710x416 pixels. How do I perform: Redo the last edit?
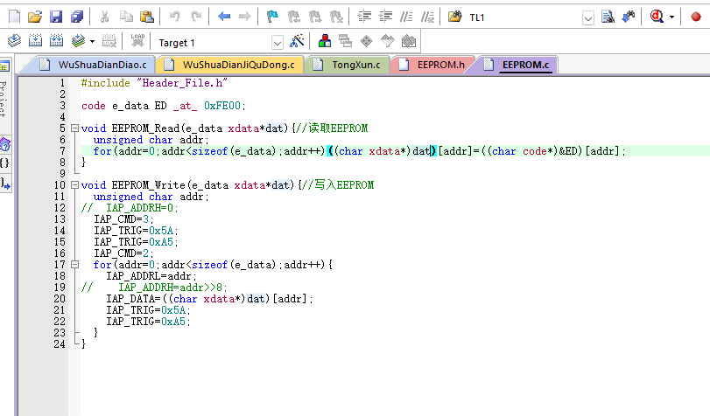point(196,17)
